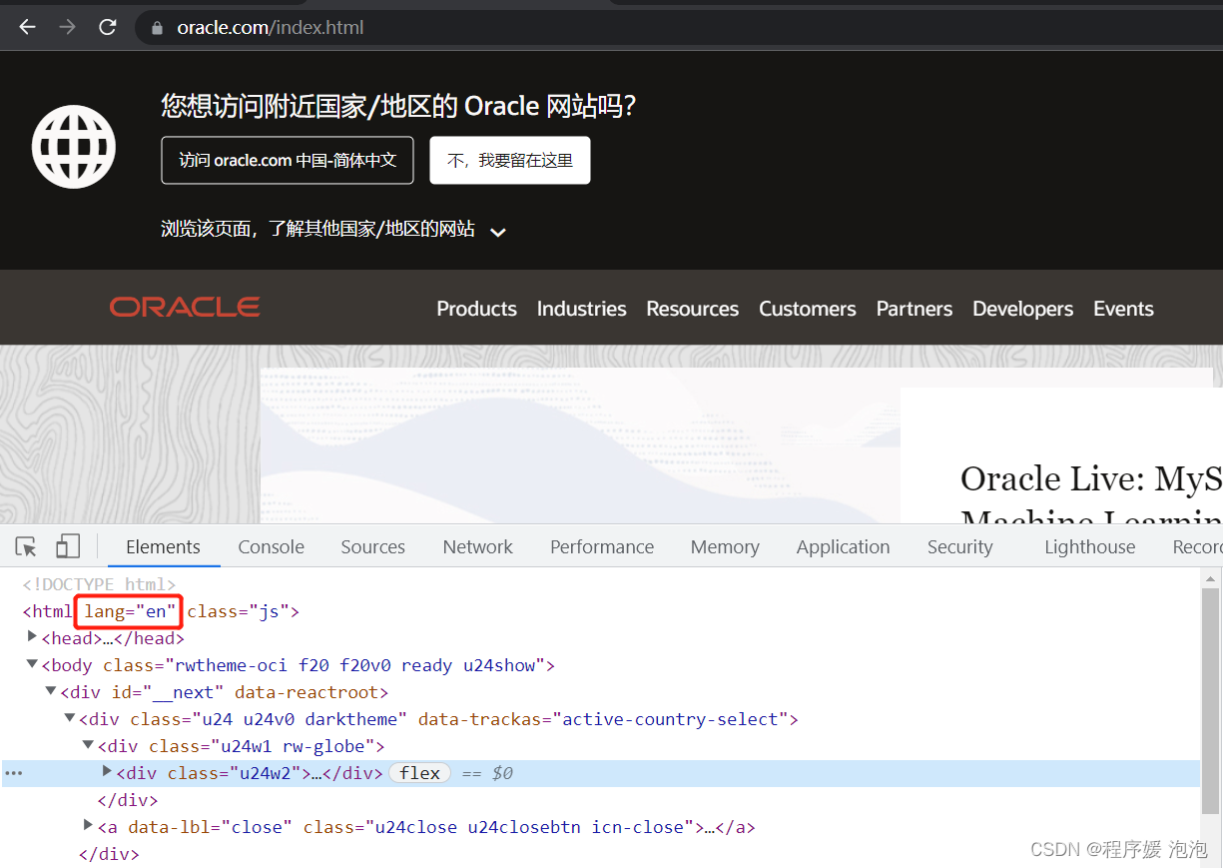
Task: Click the lang="en" attribute on the html tag
Action: point(130,611)
